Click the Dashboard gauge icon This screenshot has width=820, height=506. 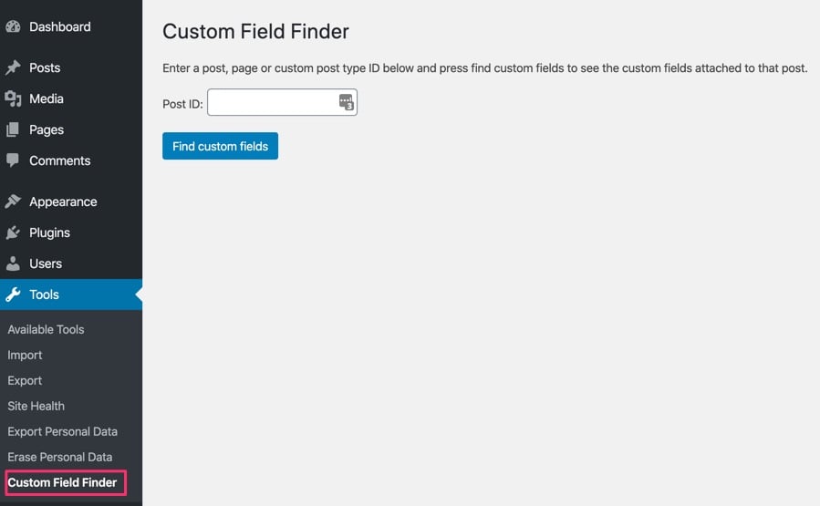point(13,27)
